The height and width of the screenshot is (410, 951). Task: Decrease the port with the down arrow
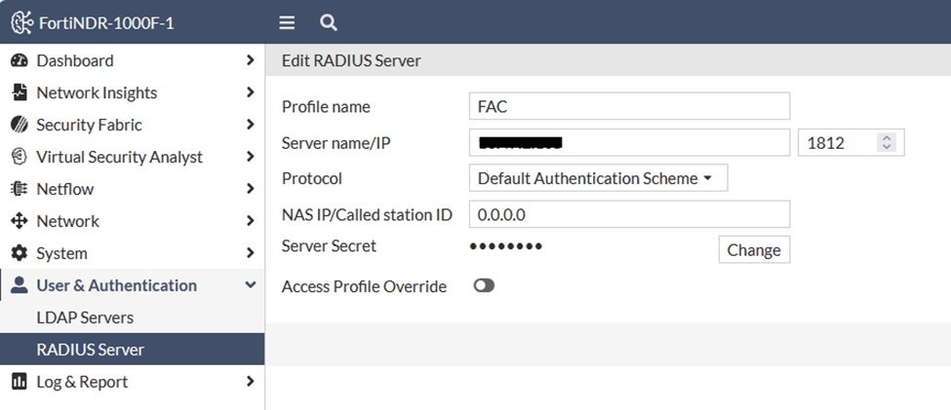coord(886,146)
